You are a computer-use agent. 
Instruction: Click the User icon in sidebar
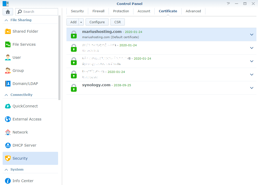point(8,57)
